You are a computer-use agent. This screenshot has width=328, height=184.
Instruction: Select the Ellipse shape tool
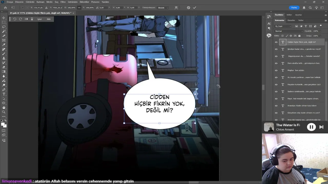[4, 103]
